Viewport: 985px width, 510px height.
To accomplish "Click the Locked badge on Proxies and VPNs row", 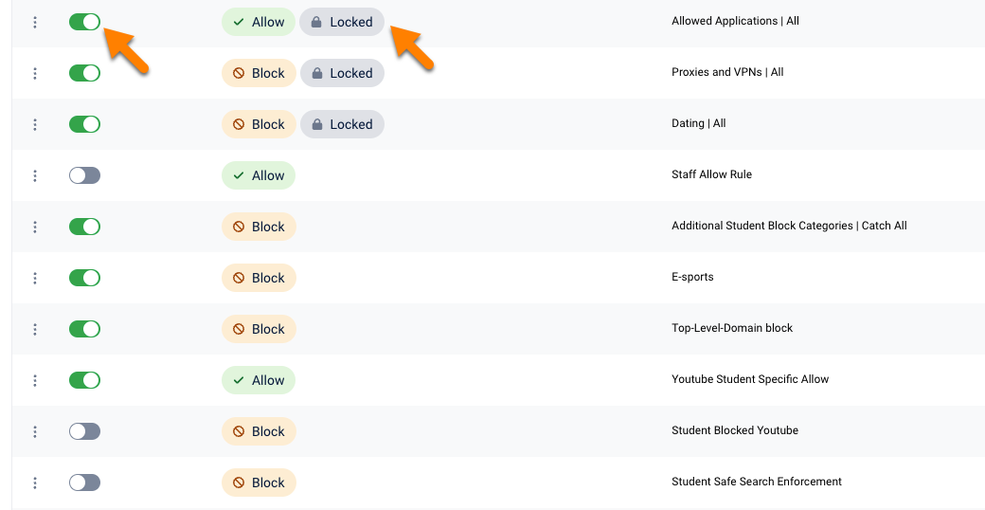I will coord(342,73).
